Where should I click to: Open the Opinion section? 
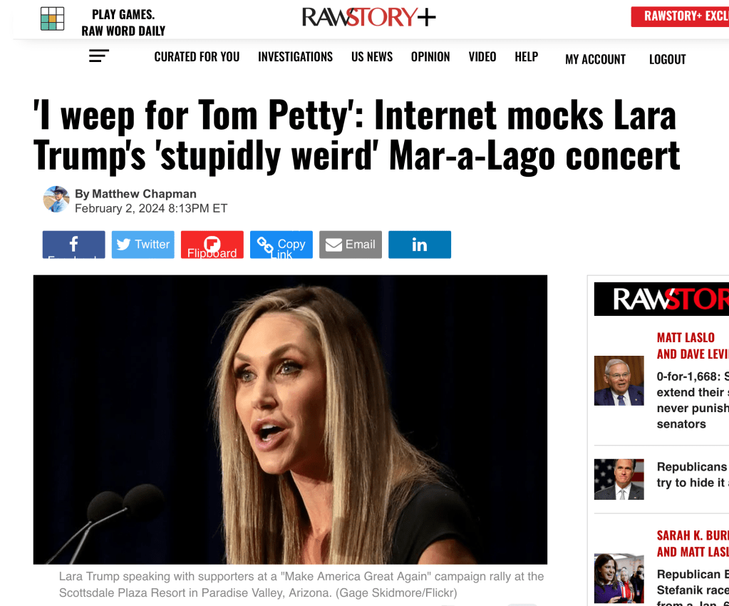[x=430, y=57]
